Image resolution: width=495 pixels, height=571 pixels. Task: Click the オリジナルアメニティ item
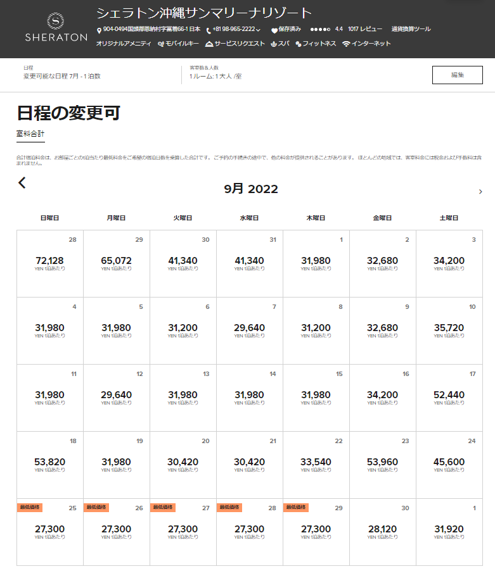124,44
